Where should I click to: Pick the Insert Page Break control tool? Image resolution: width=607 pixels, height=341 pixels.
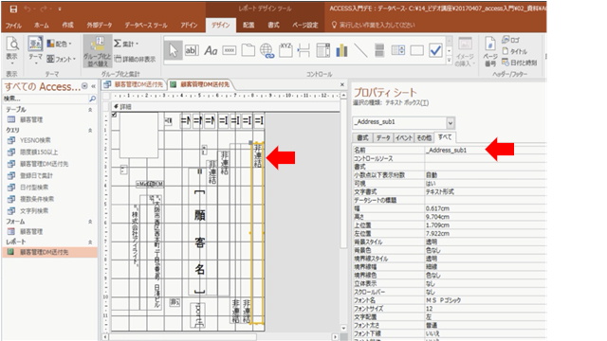coord(303,50)
